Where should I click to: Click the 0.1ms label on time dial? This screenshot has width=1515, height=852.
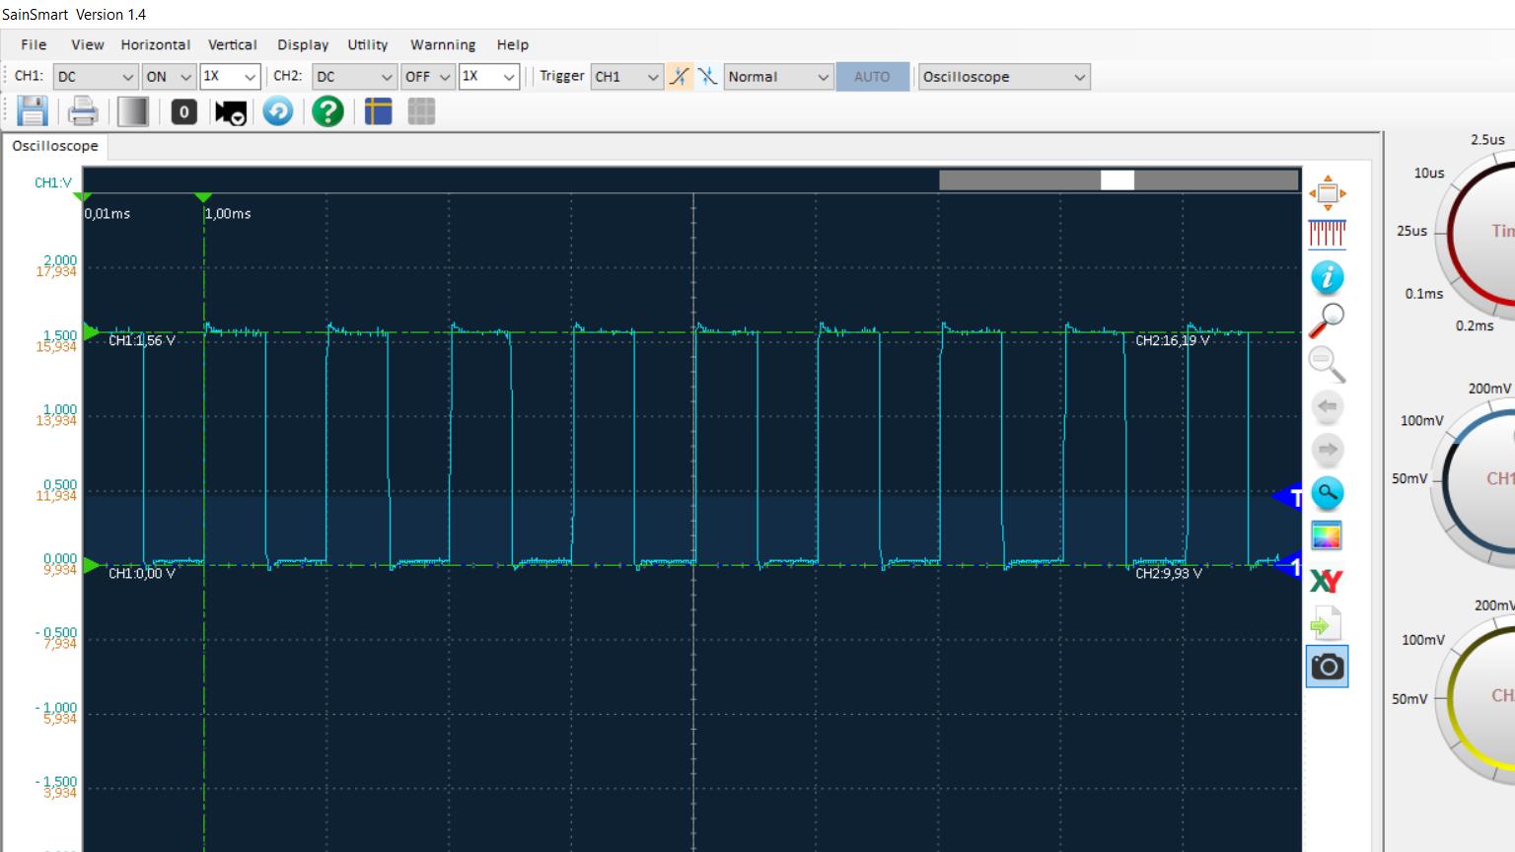(x=1424, y=294)
